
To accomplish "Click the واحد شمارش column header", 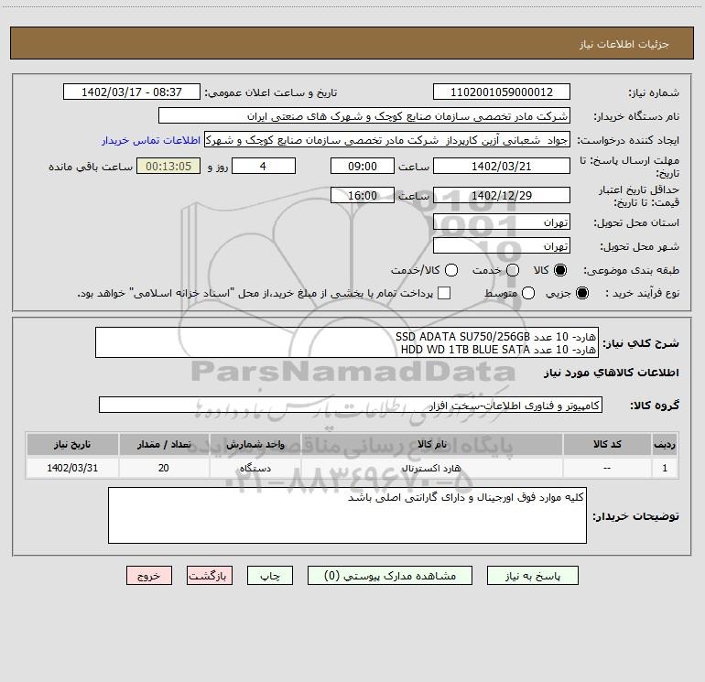I will coord(255,444).
